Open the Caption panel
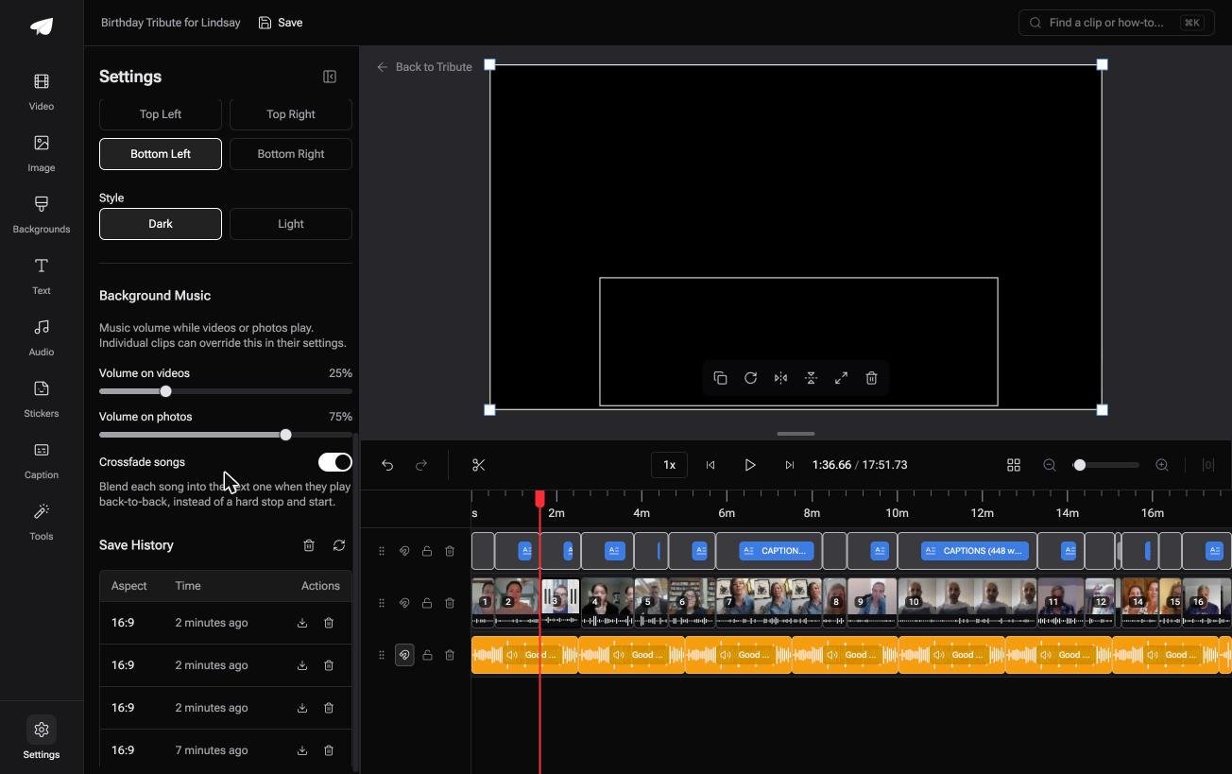1232x774 pixels. (x=42, y=461)
